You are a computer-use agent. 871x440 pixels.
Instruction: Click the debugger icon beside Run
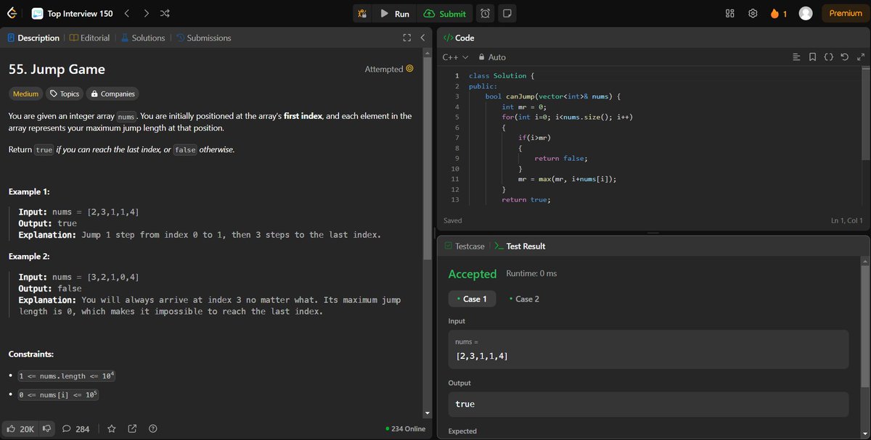(362, 14)
